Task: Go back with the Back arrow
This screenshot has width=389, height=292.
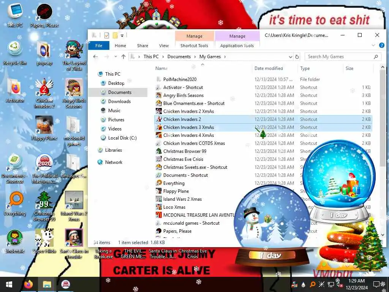Action: [x=95, y=57]
